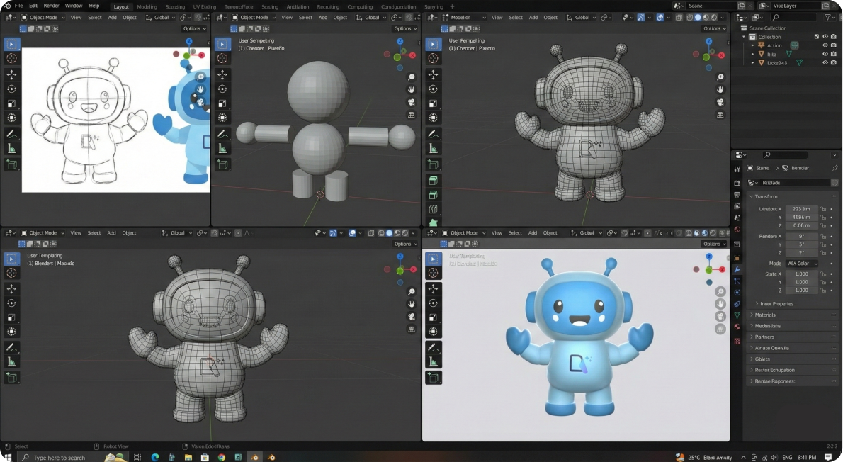Hide the Action object with its eye icon
Image resolution: width=843 pixels, height=462 pixels.
coord(825,45)
